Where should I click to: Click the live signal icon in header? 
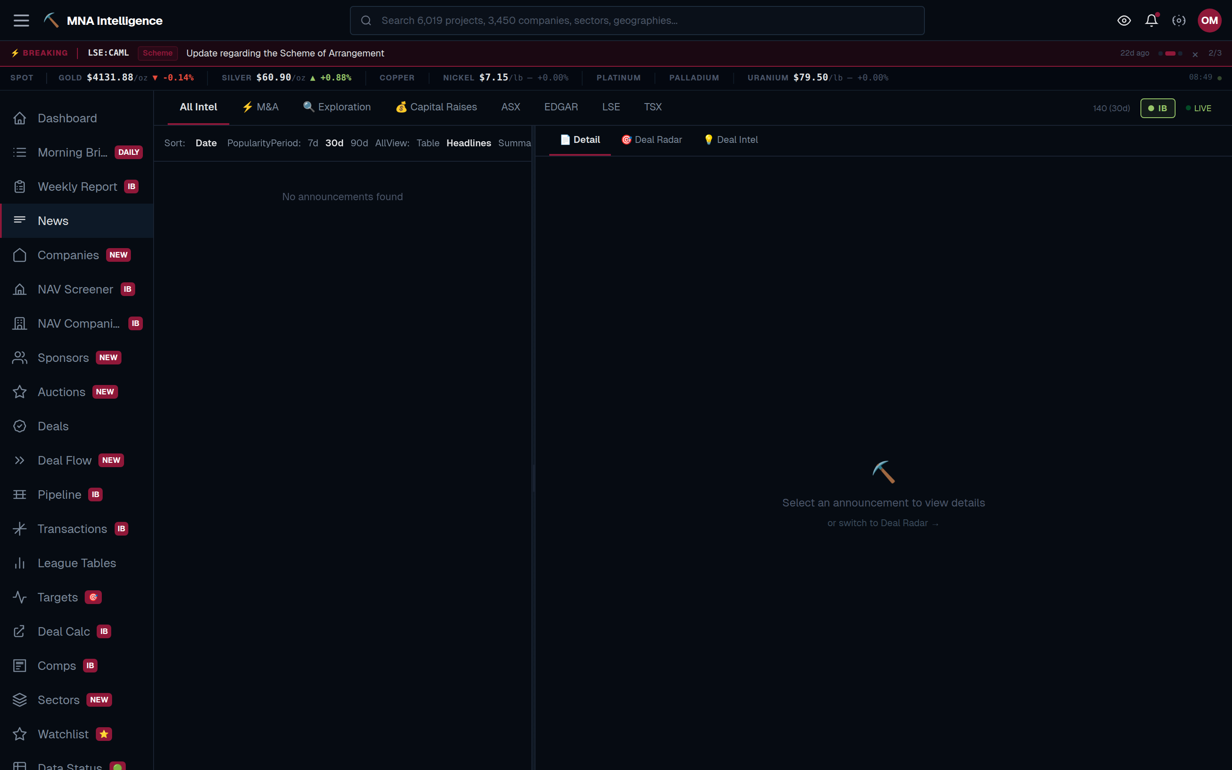(1179, 21)
